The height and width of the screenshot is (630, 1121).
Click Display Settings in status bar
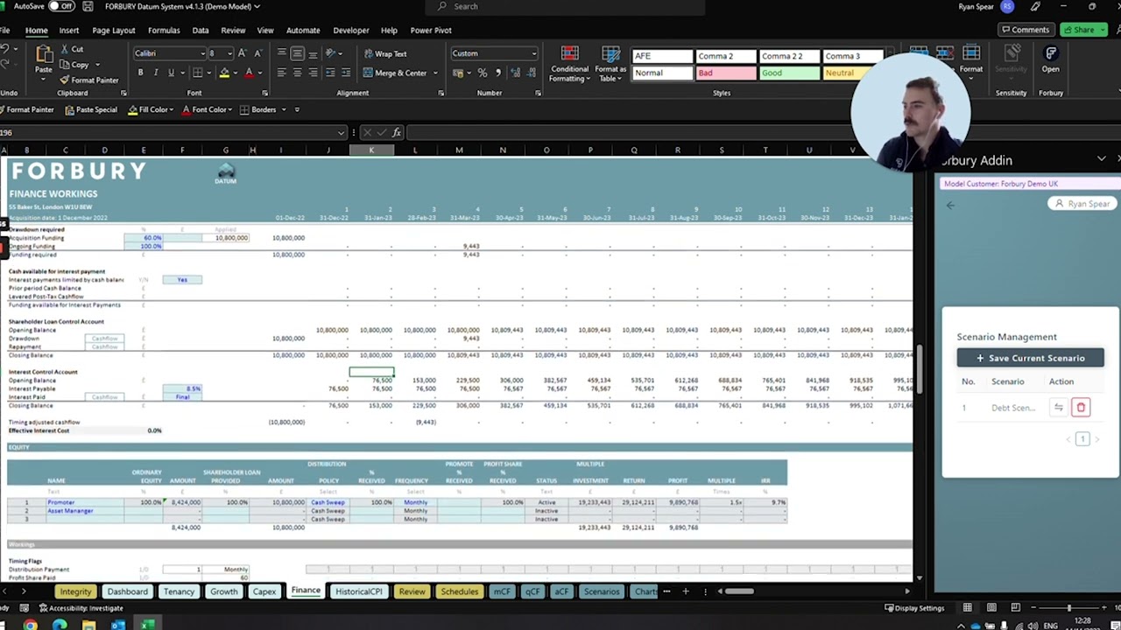point(914,608)
